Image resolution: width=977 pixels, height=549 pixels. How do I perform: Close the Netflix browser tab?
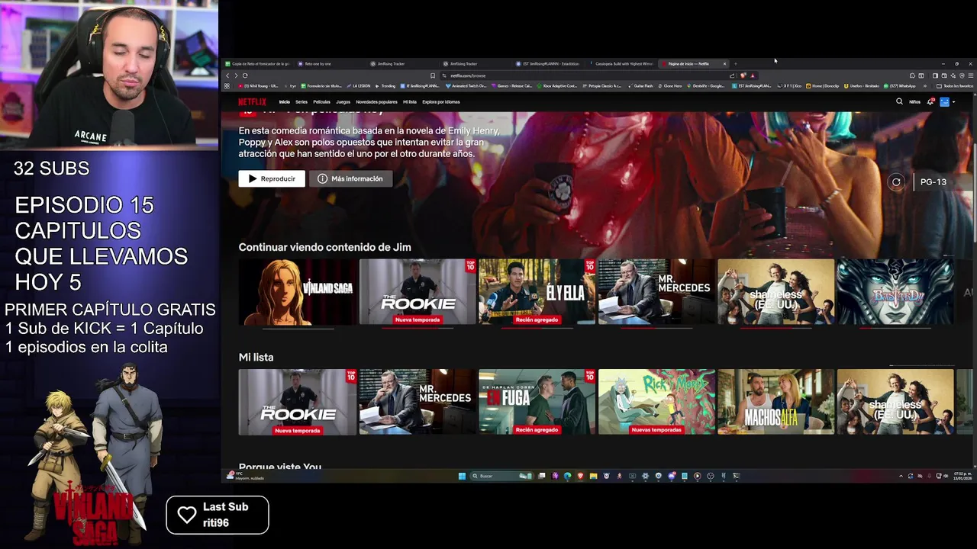(x=724, y=64)
